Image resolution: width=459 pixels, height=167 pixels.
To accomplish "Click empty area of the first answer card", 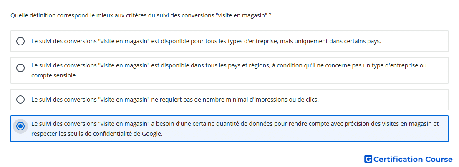I will [x=416, y=41].
